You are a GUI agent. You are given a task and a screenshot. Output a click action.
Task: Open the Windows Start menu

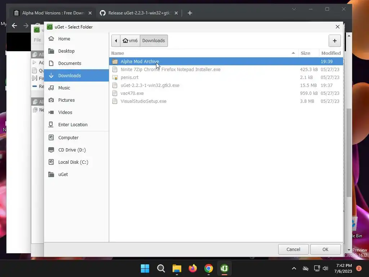145,268
